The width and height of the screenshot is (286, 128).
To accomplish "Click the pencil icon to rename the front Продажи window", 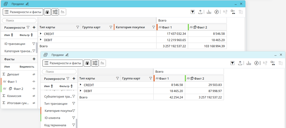I will 67,55.
